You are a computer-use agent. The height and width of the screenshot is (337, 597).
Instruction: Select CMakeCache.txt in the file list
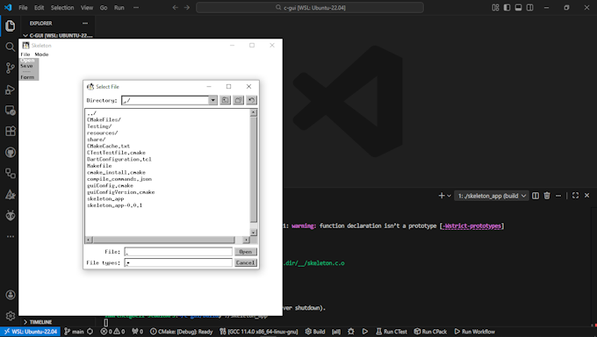(x=109, y=146)
